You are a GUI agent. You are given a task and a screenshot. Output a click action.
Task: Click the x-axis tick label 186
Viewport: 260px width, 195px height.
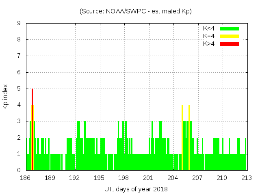(x=26, y=178)
